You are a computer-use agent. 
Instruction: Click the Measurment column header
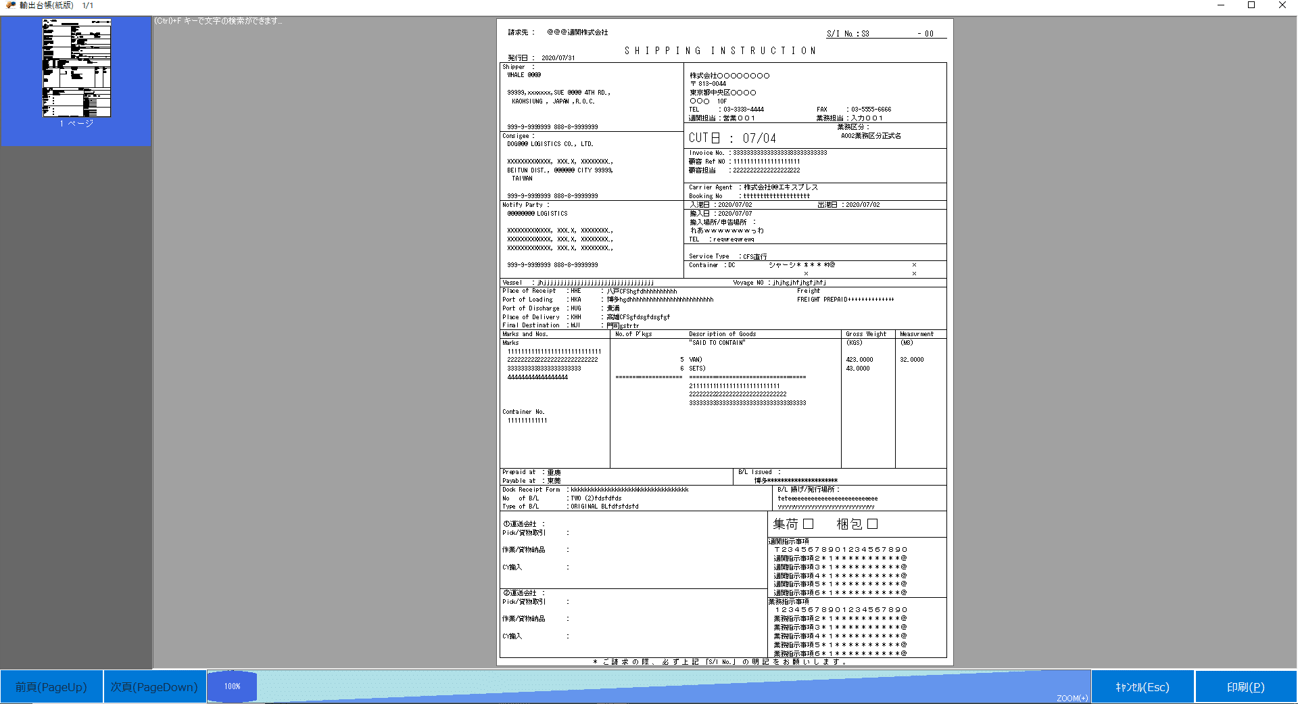click(916, 334)
